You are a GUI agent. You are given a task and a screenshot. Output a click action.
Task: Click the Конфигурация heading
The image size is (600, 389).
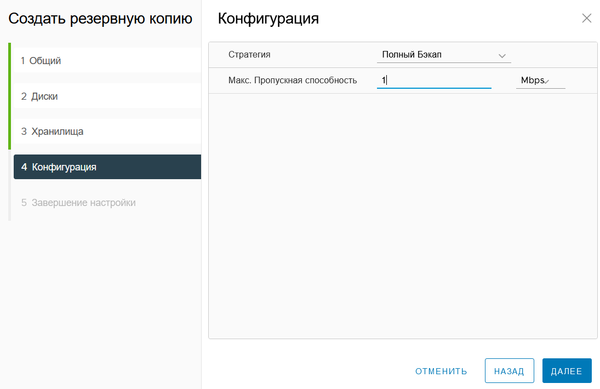(x=268, y=19)
